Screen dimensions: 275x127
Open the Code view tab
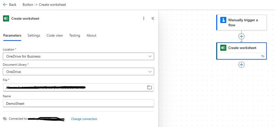point(55,35)
